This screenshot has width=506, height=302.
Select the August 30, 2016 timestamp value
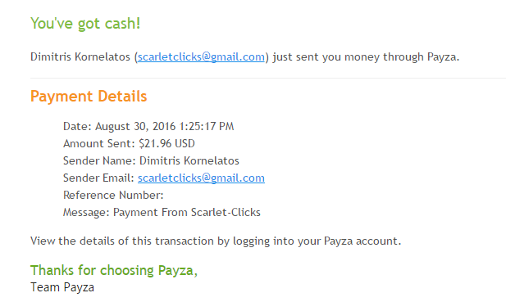coord(165,126)
